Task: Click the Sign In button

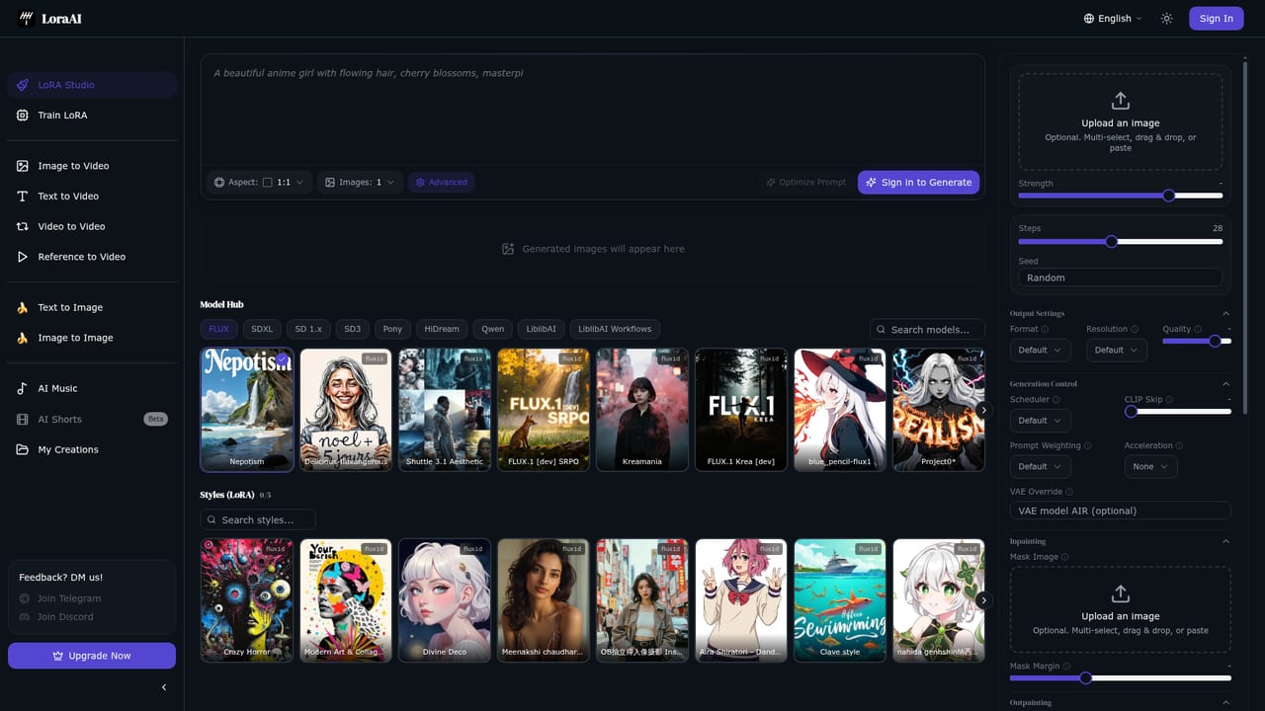Action: tap(1216, 18)
